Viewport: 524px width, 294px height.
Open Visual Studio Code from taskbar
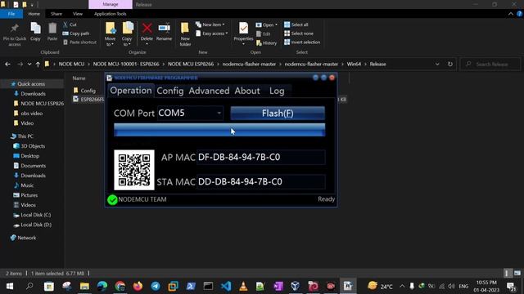point(226,286)
